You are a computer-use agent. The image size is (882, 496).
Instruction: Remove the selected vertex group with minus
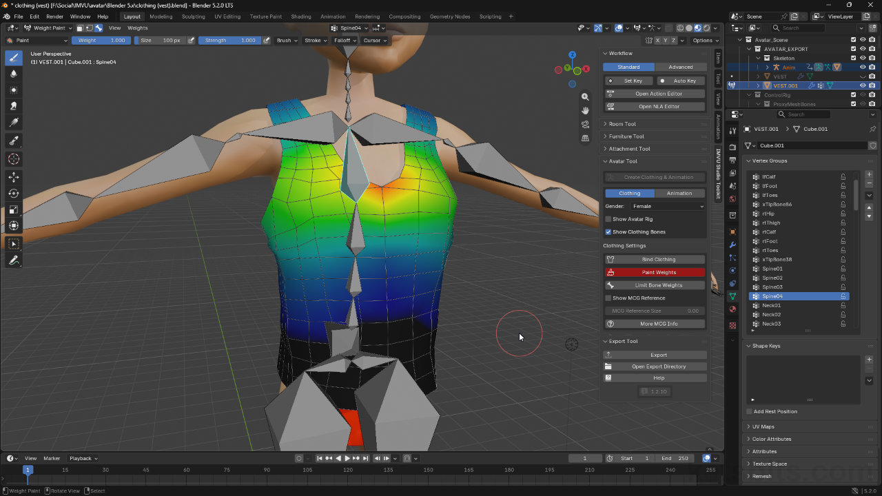pos(869,184)
